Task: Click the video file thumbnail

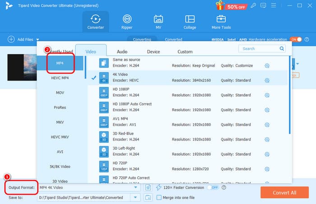Action: click(x=22, y=68)
